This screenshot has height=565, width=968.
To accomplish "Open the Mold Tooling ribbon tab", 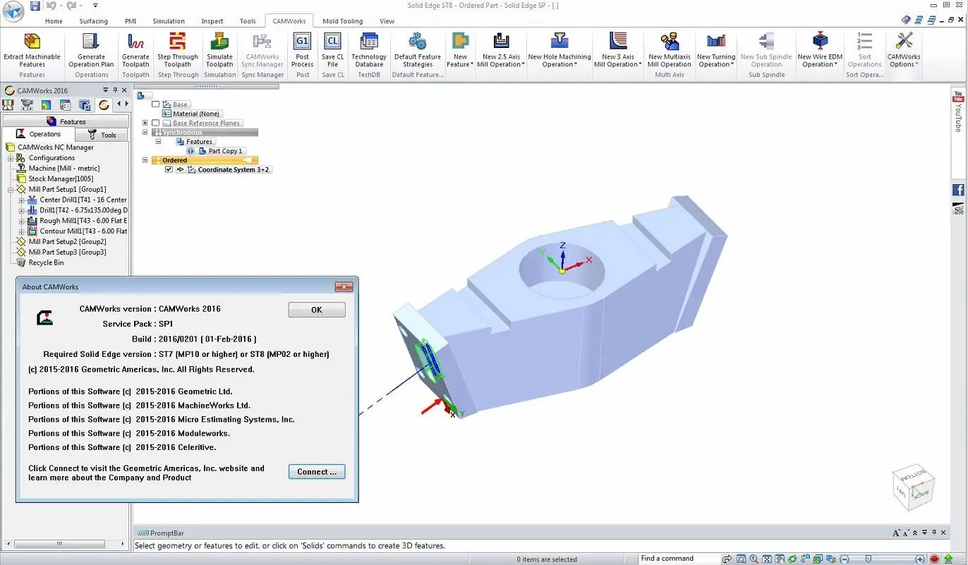I will pyautogui.click(x=343, y=21).
